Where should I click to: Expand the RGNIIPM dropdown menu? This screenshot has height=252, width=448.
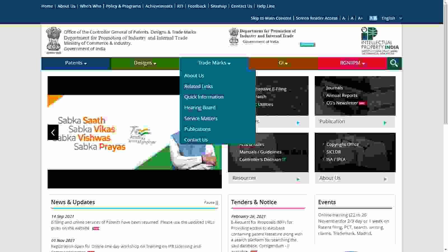pyautogui.click(x=352, y=63)
